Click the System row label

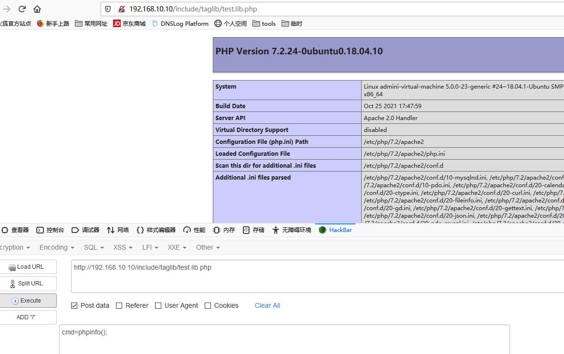[x=226, y=87]
